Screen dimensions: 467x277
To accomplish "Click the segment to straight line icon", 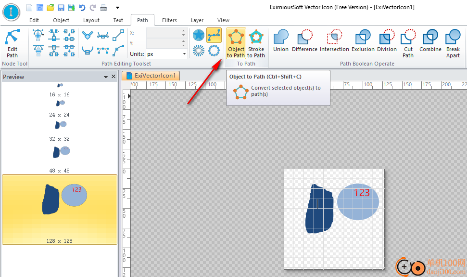I will tap(118, 35).
